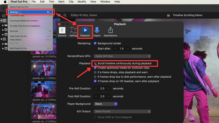Increase the Pre-Roll Duration value
Image resolution: width=219 pixels, height=123 pixels.
[109, 88]
